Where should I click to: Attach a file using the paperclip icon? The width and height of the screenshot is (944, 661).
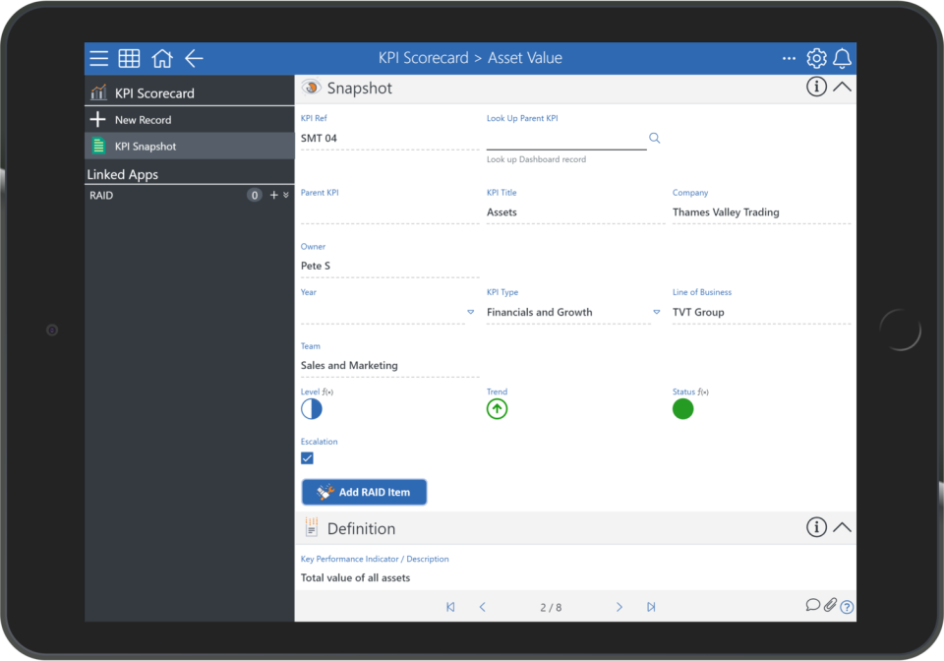tap(830, 605)
